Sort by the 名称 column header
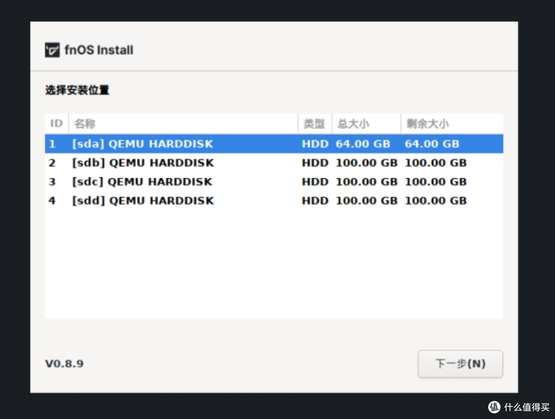 (x=183, y=123)
